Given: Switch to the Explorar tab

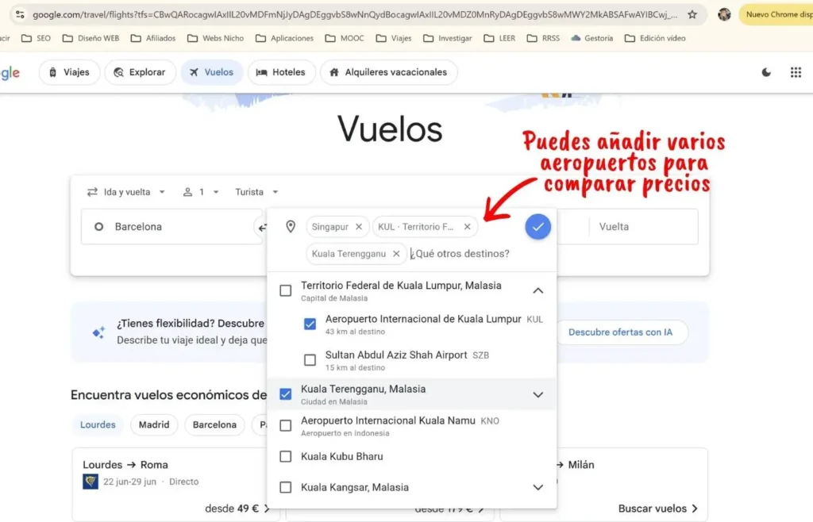Looking at the screenshot, I should click(140, 72).
